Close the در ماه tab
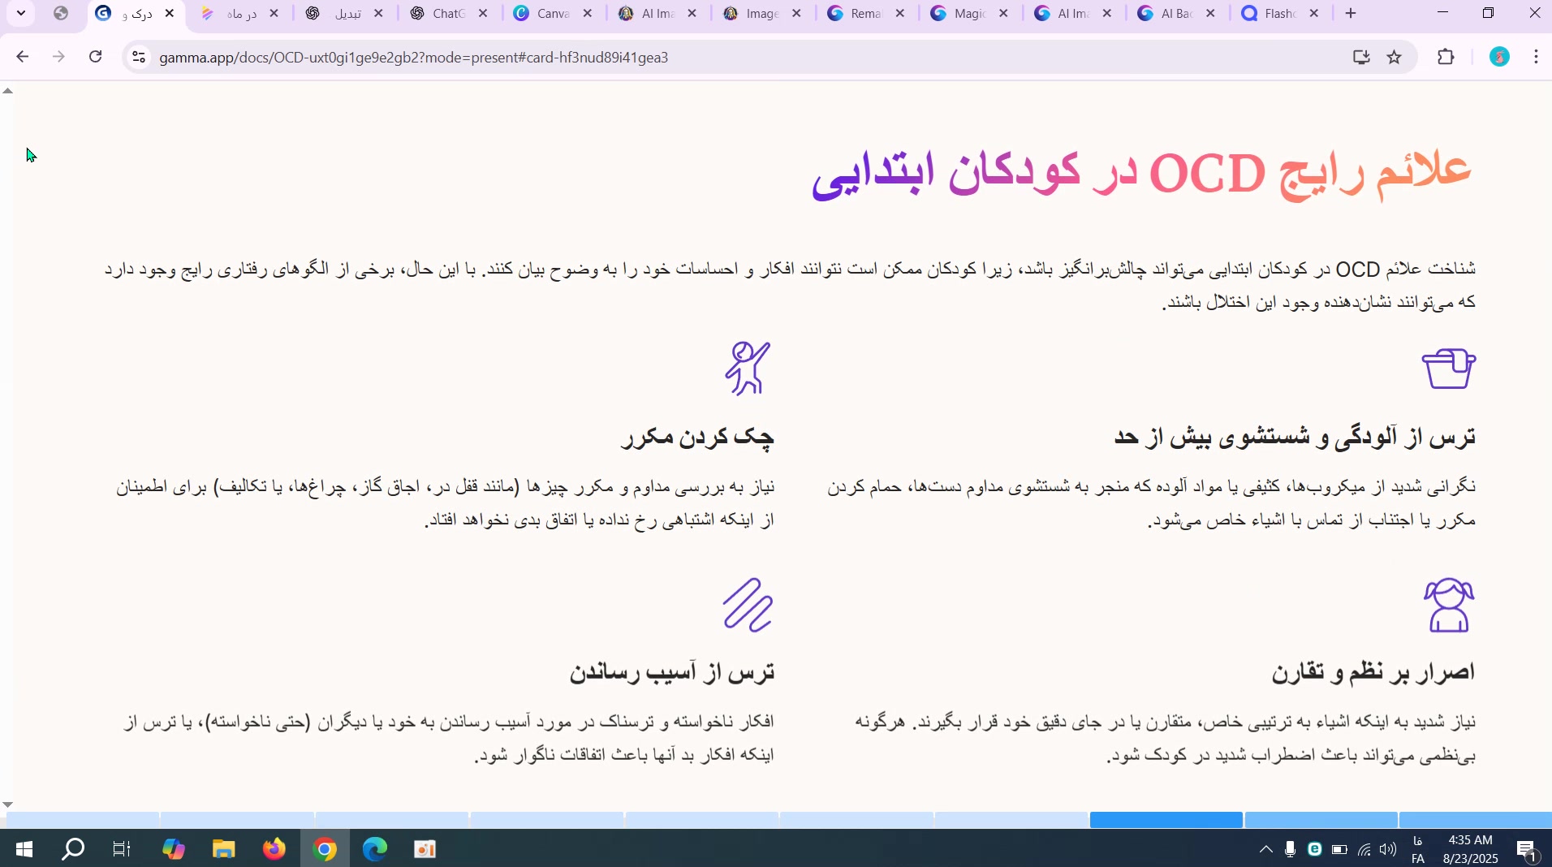Screen dimensions: 1552x867 pyautogui.click(x=274, y=14)
